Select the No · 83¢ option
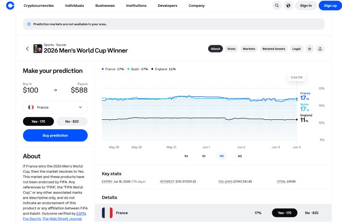This screenshot has width=342, height=223. click(x=72, y=122)
